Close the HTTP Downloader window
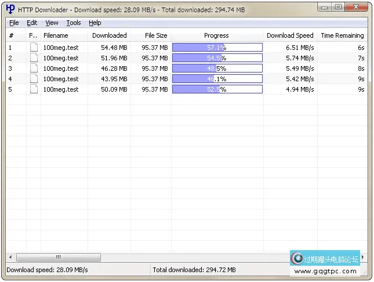The width and height of the screenshot is (374, 282). pos(356,7)
